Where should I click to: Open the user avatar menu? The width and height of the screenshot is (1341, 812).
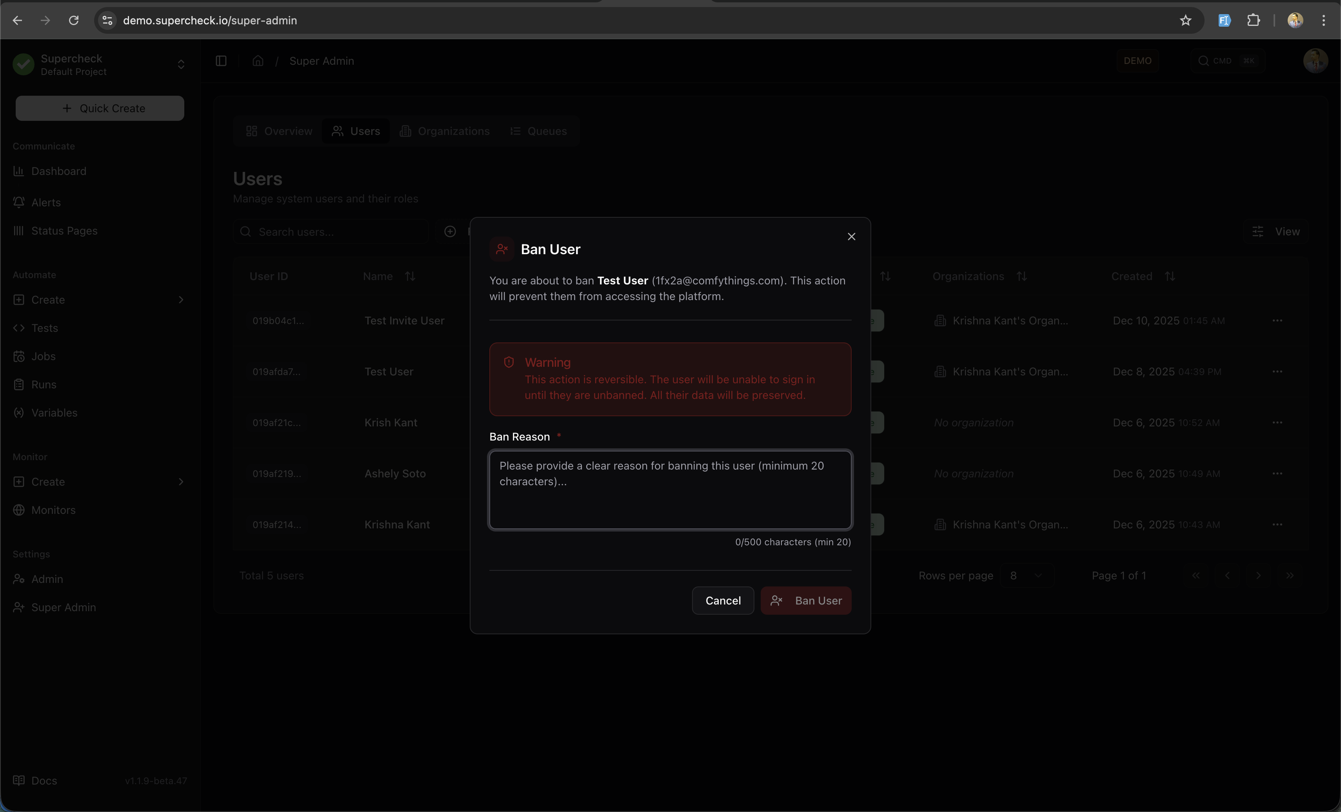(1316, 60)
